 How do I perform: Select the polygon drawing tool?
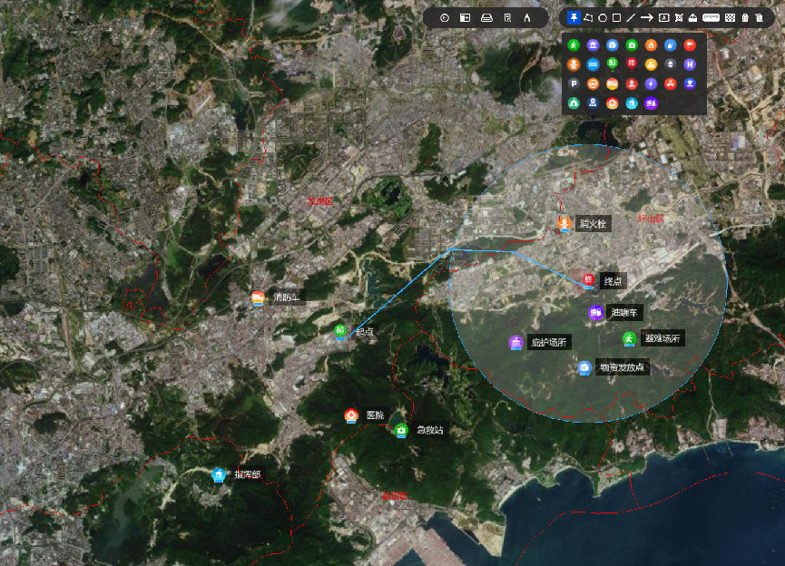(x=588, y=18)
